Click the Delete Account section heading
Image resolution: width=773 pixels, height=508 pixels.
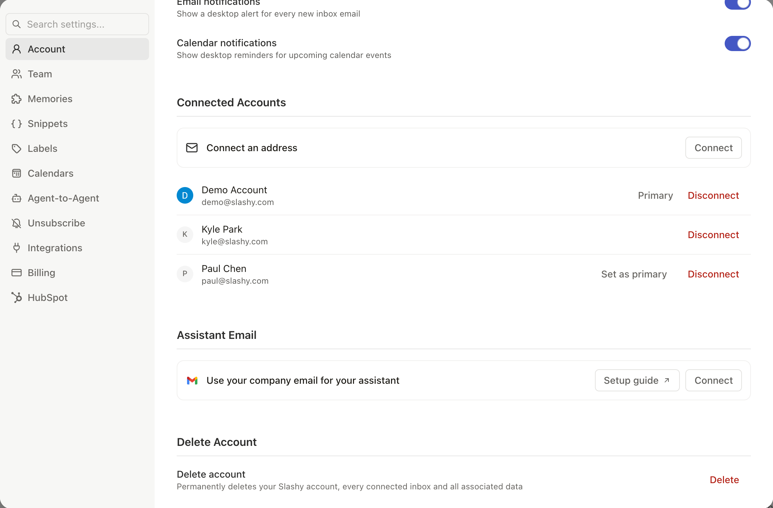pos(216,442)
